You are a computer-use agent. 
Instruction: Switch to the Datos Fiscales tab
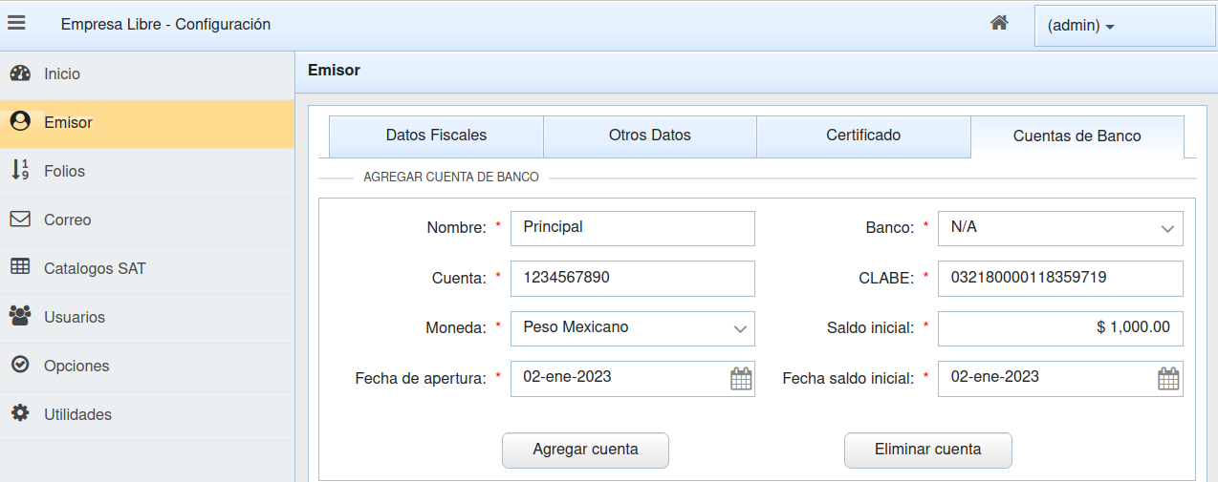(x=436, y=136)
